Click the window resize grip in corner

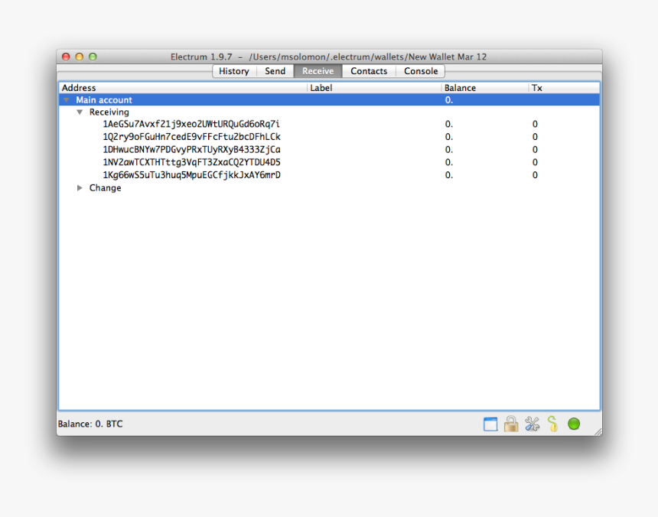pos(598,432)
